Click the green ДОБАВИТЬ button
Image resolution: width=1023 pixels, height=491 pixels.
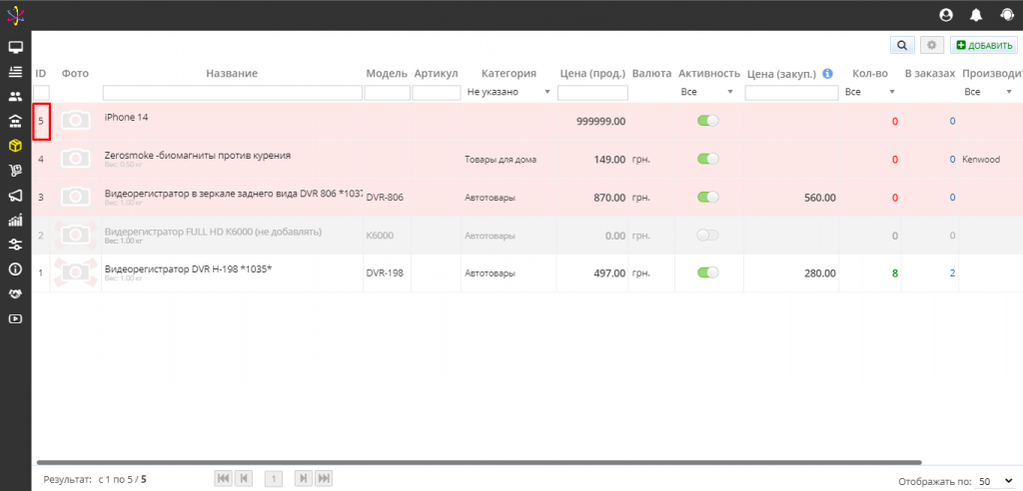coord(984,45)
